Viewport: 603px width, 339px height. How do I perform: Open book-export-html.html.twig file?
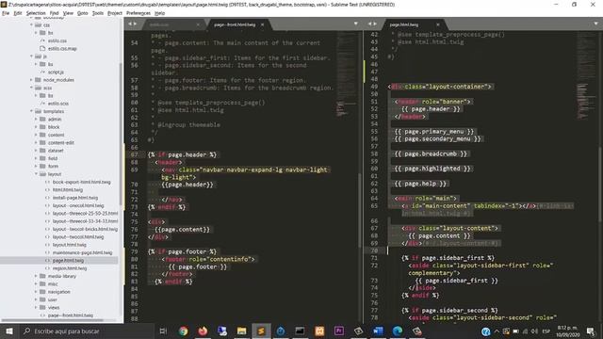coord(82,182)
